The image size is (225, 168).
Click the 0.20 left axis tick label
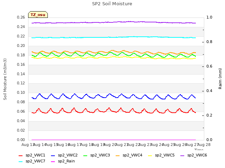click(x=21, y=46)
